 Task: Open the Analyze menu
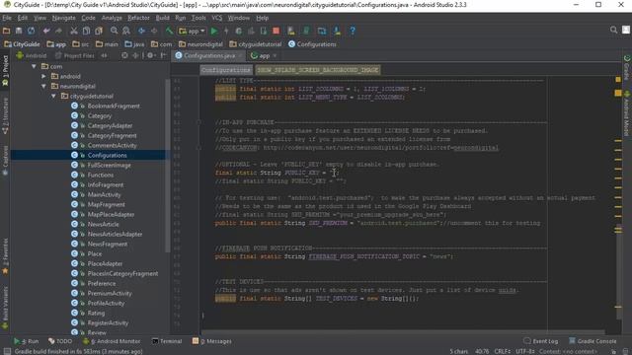[x=112, y=18]
